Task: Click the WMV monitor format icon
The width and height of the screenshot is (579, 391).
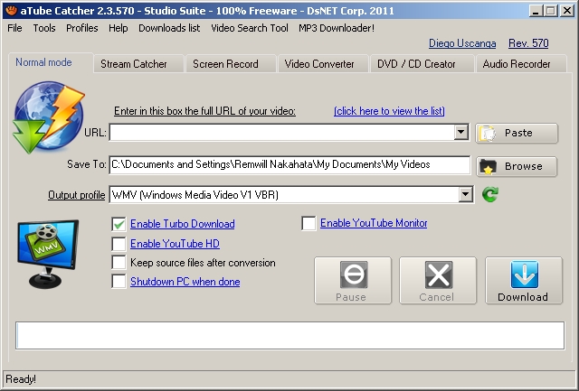Action: click(x=48, y=254)
